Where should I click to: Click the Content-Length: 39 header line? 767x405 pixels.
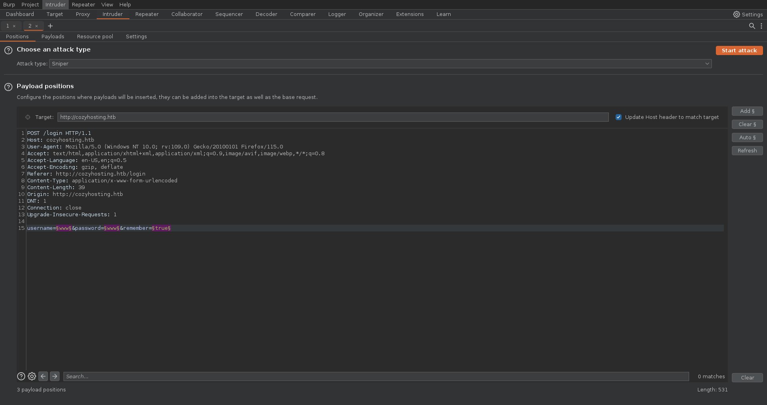coord(56,188)
